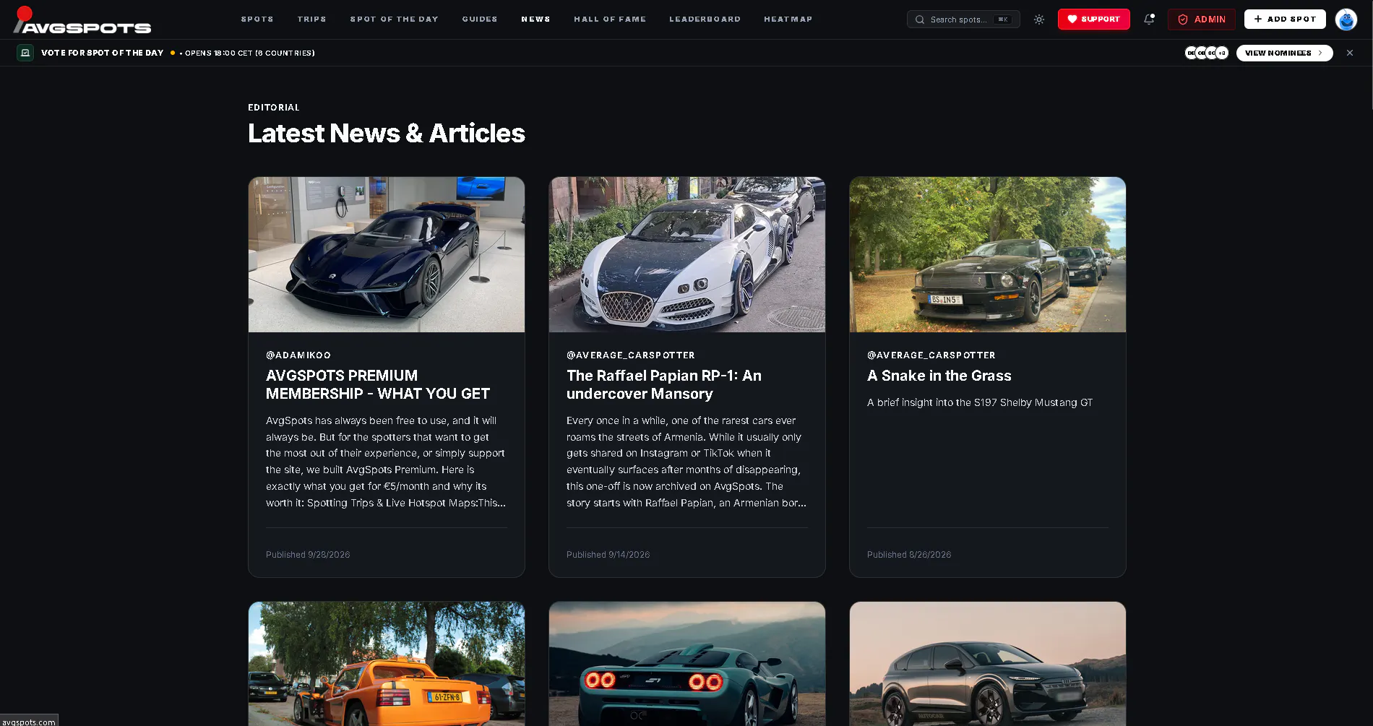Click View Nominees button
The height and width of the screenshot is (726, 1373).
[1284, 53]
